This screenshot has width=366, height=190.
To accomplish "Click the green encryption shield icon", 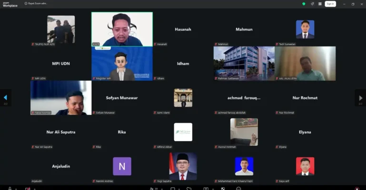I will pos(304,4).
